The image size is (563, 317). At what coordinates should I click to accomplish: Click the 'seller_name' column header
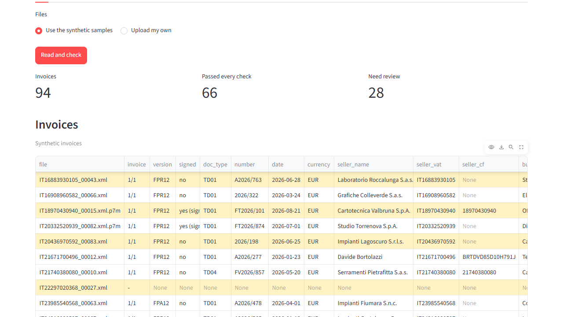tap(373, 164)
